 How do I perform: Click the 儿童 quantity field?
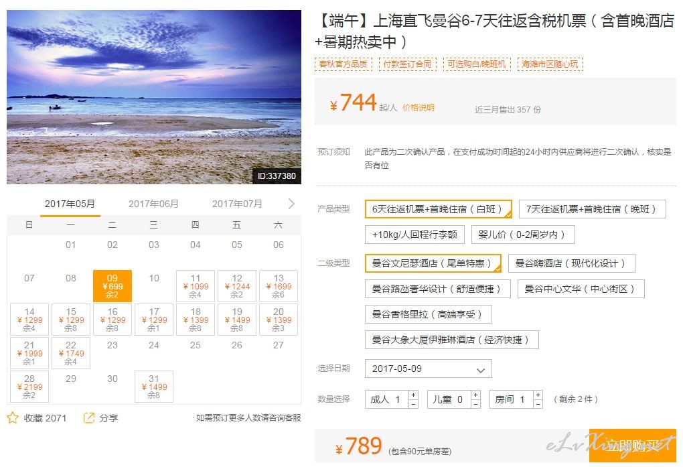coord(449,399)
